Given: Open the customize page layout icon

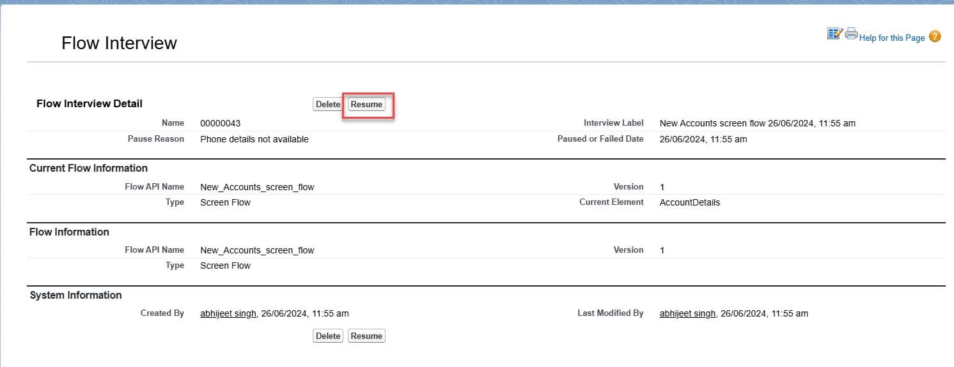Looking at the screenshot, I should coord(834,34).
